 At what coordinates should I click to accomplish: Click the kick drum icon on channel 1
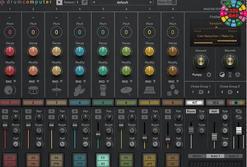[10, 90]
